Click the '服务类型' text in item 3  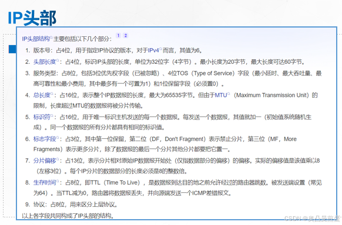[45, 73]
